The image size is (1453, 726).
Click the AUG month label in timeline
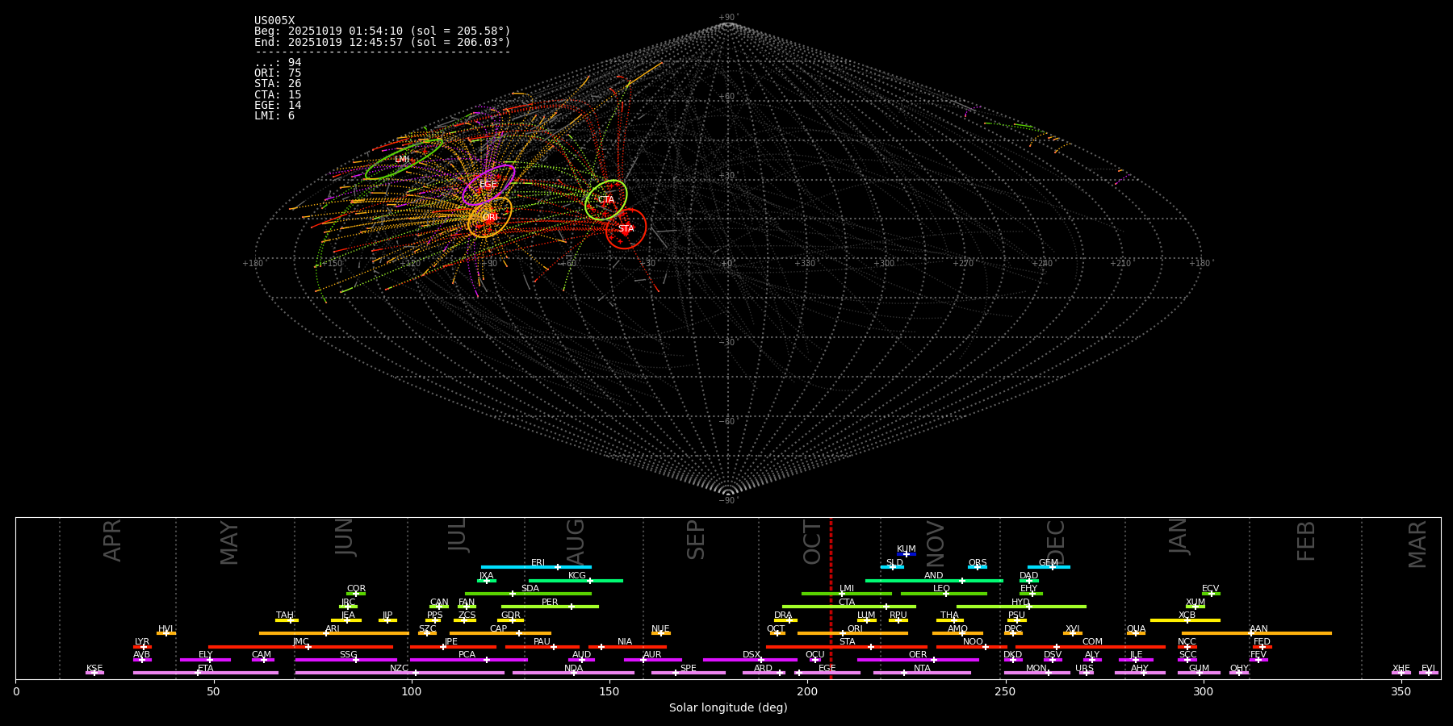click(576, 542)
